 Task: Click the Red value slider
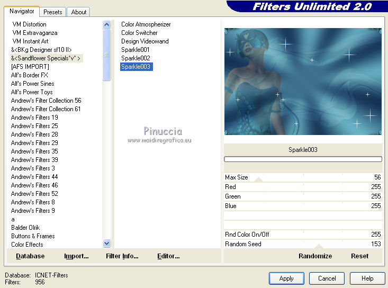[x=303, y=187]
